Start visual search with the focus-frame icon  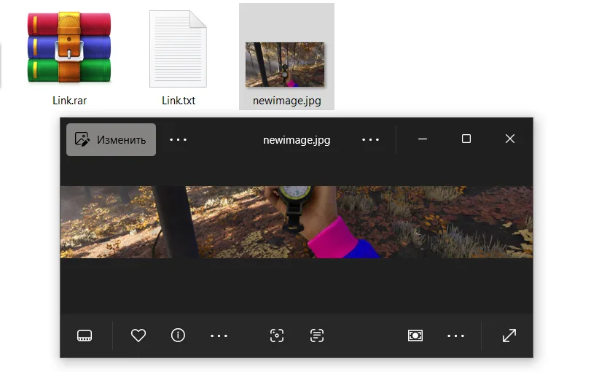tap(277, 336)
